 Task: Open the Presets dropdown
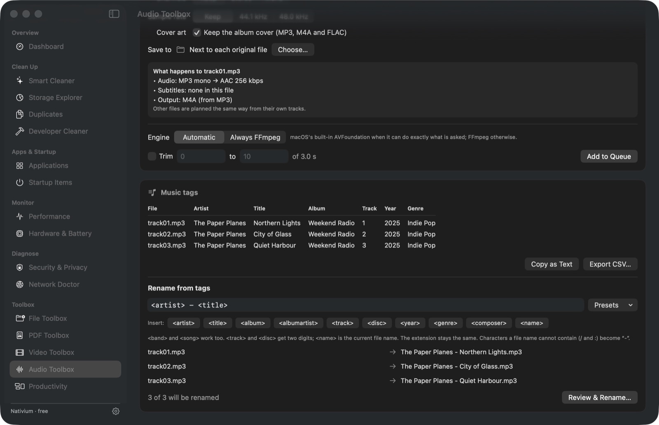(612, 305)
